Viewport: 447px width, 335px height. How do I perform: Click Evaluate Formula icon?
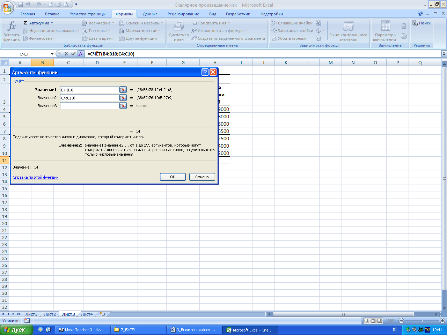tap(318, 38)
